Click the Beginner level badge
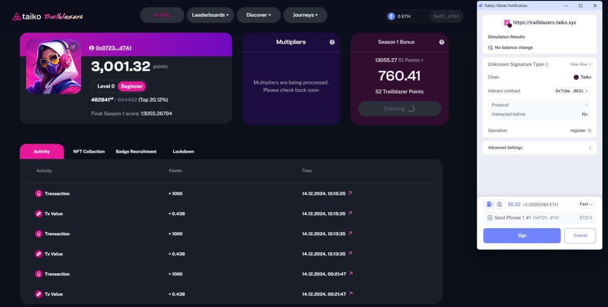Screen dimensions: 608x307 point(132,86)
